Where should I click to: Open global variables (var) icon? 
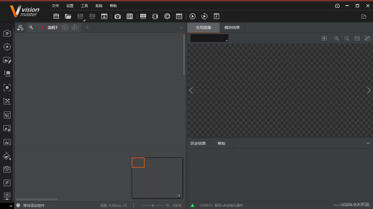(x=143, y=16)
